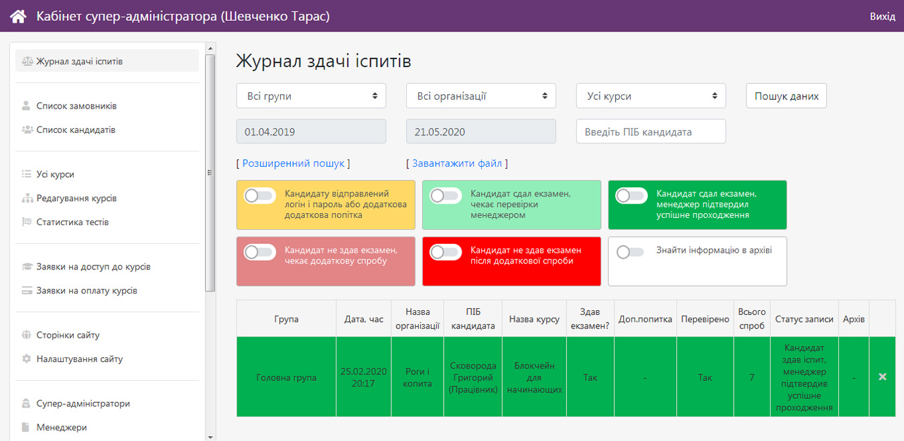
Task: Toggle the yellow login-sent status filter
Action: pyautogui.click(x=260, y=196)
